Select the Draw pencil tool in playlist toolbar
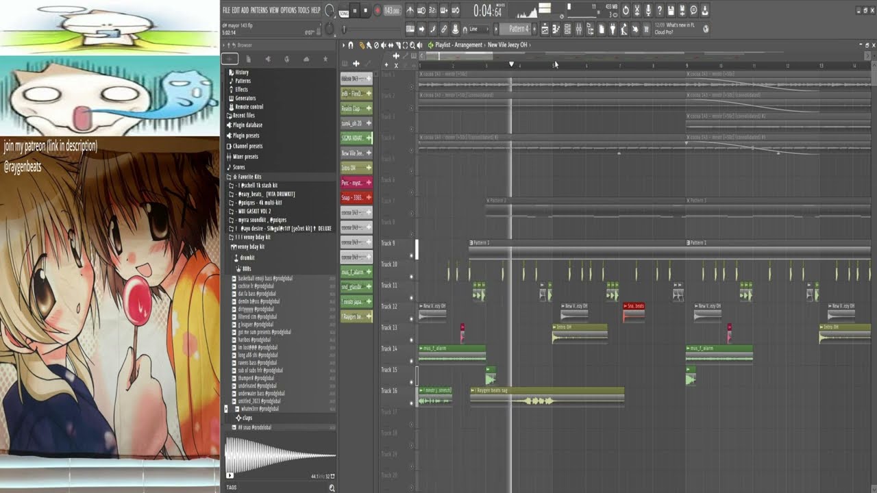Screen dimensions: 877x493 point(362,45)
